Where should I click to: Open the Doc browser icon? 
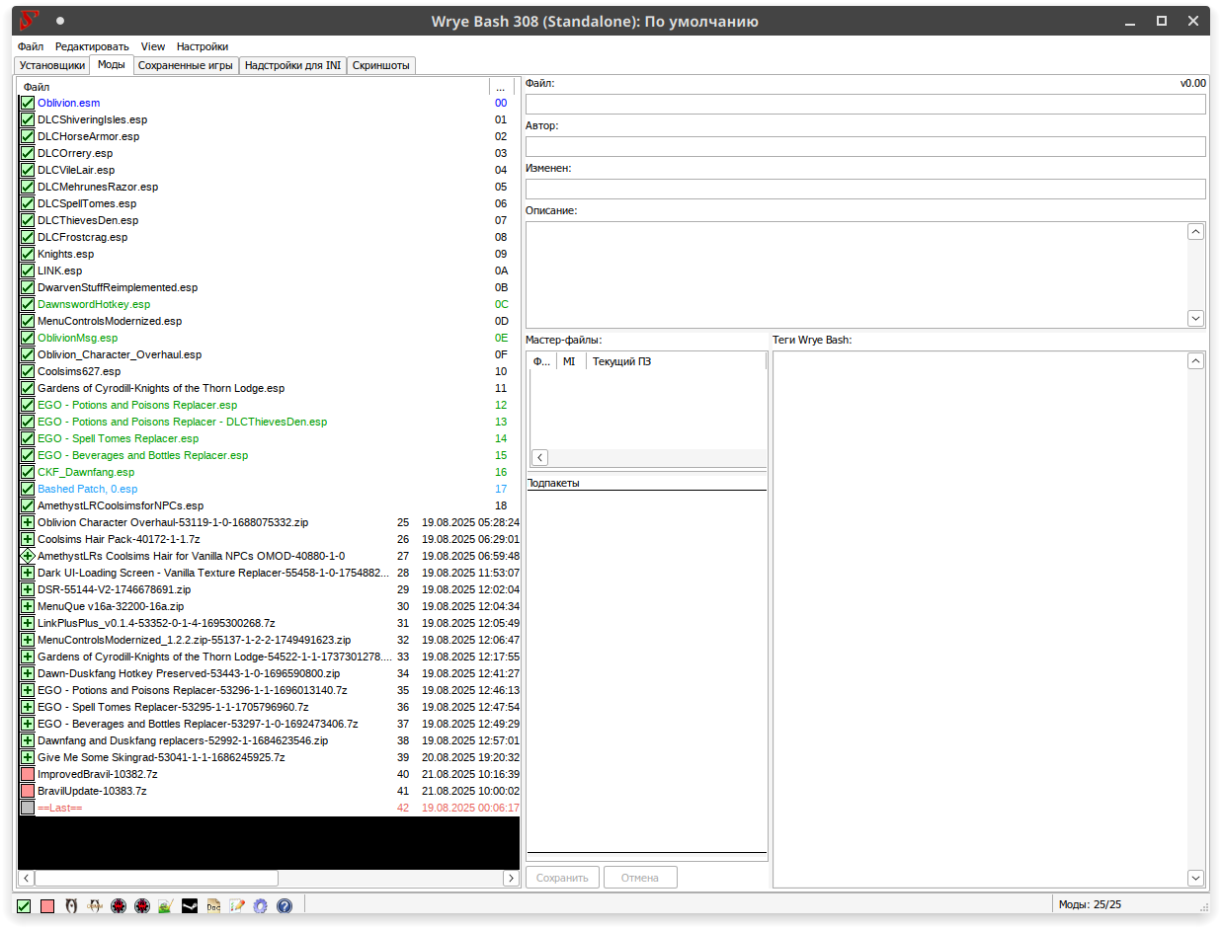[x=213, y=905]
